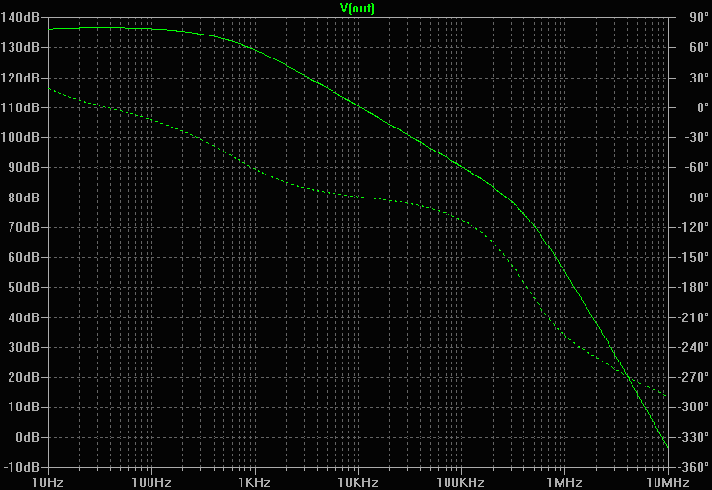The width and height of the screenshot is (712, 490).
Task: Click the 0° phase axis label
Action: 703,107
